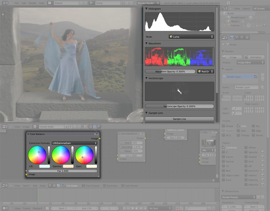Toggle the Auto Render checkbox
270x211 pixels.
[x=123, y=185]
